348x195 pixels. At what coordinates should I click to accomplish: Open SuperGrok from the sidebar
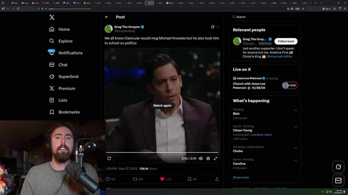click(64, 77)
